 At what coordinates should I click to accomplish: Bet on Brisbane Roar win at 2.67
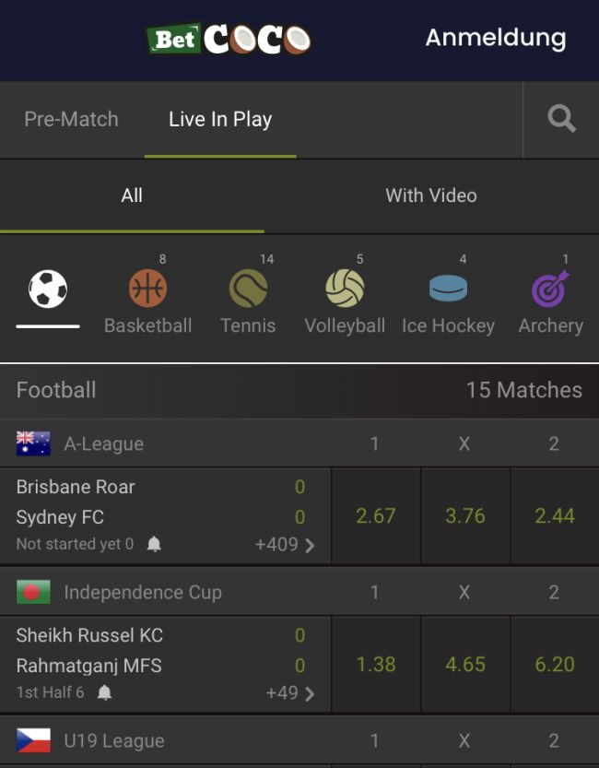pyautogui.click(x=376, y=515)
